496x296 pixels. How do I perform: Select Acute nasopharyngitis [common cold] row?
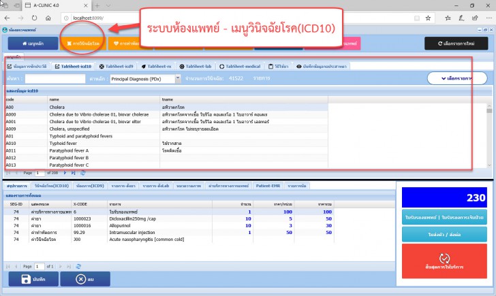[x=168, y=240]
